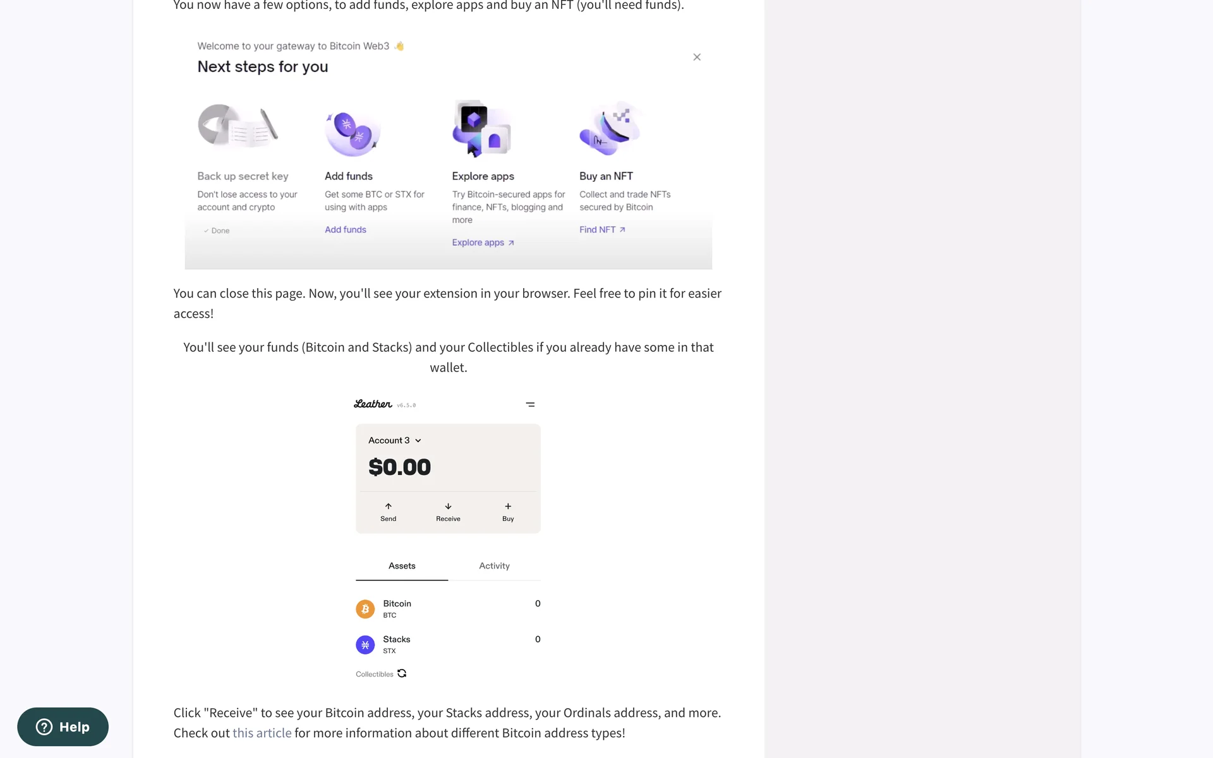Screen dimensions: 1213x758
Task: Refresh the Collectibles list
Action: (x=402, y=673)
